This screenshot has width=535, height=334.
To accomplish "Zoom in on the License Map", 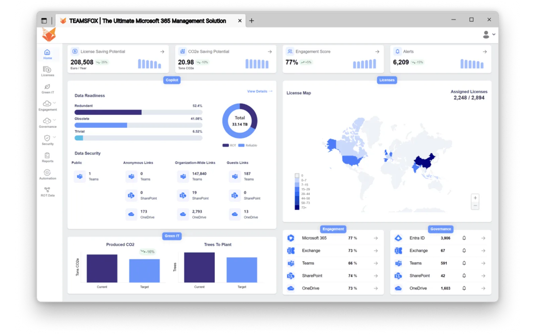I will (x=475, y=198).
